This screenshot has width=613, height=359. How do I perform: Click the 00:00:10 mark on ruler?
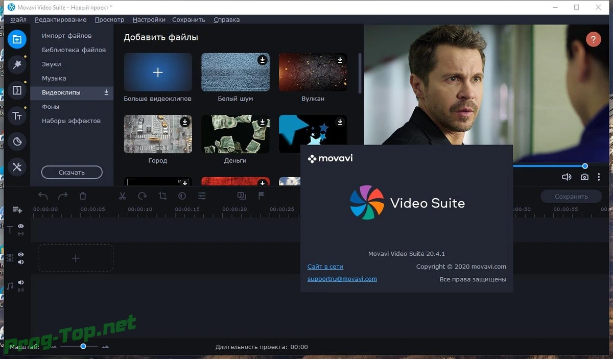[140, 209]
